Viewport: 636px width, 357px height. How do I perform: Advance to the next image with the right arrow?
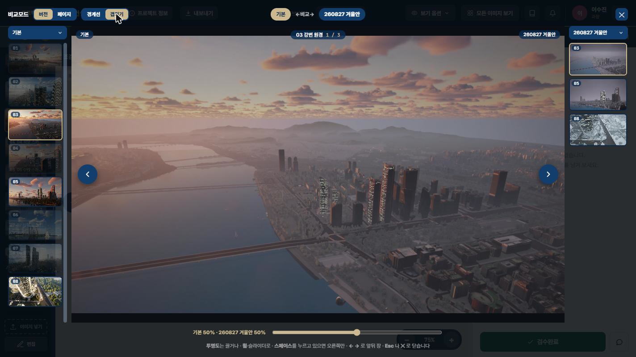(x=548, y=174)
